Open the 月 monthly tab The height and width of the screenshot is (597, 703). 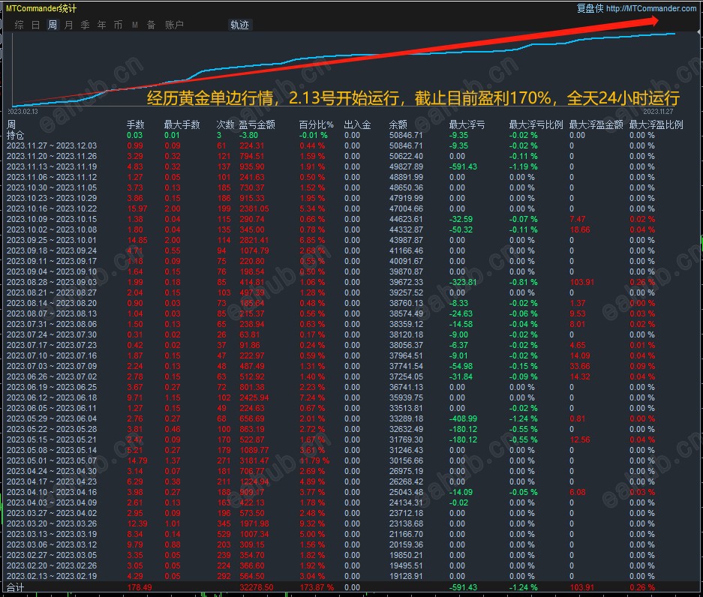click(68, 25)
